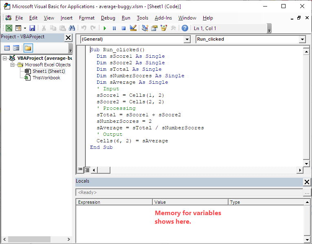The height and width of the screenshot is (244, 312).
Task: Click the View Object icon in Project pane
Action: (x=16, y=48)
